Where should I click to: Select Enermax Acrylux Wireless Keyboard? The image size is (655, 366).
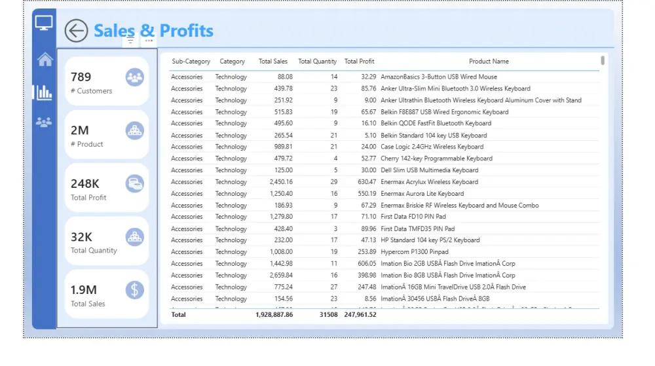click(384, 181)
